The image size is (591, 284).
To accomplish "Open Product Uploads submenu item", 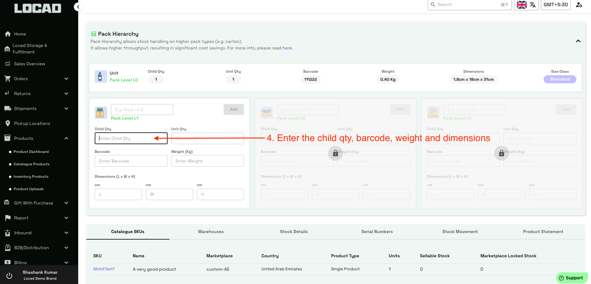I will pos(29,189).
